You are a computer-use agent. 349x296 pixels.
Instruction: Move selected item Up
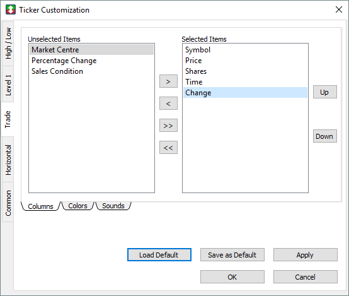tap(324, 92)
